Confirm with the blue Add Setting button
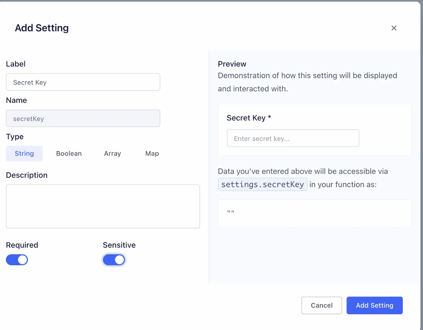 [374, 305]
